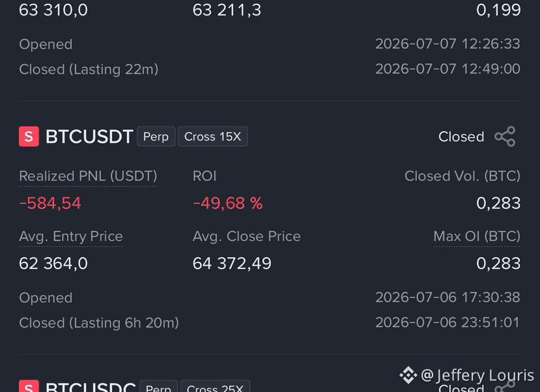
Task: Show the Realized PNL (USDT) explanation
Action: point(88,176)
